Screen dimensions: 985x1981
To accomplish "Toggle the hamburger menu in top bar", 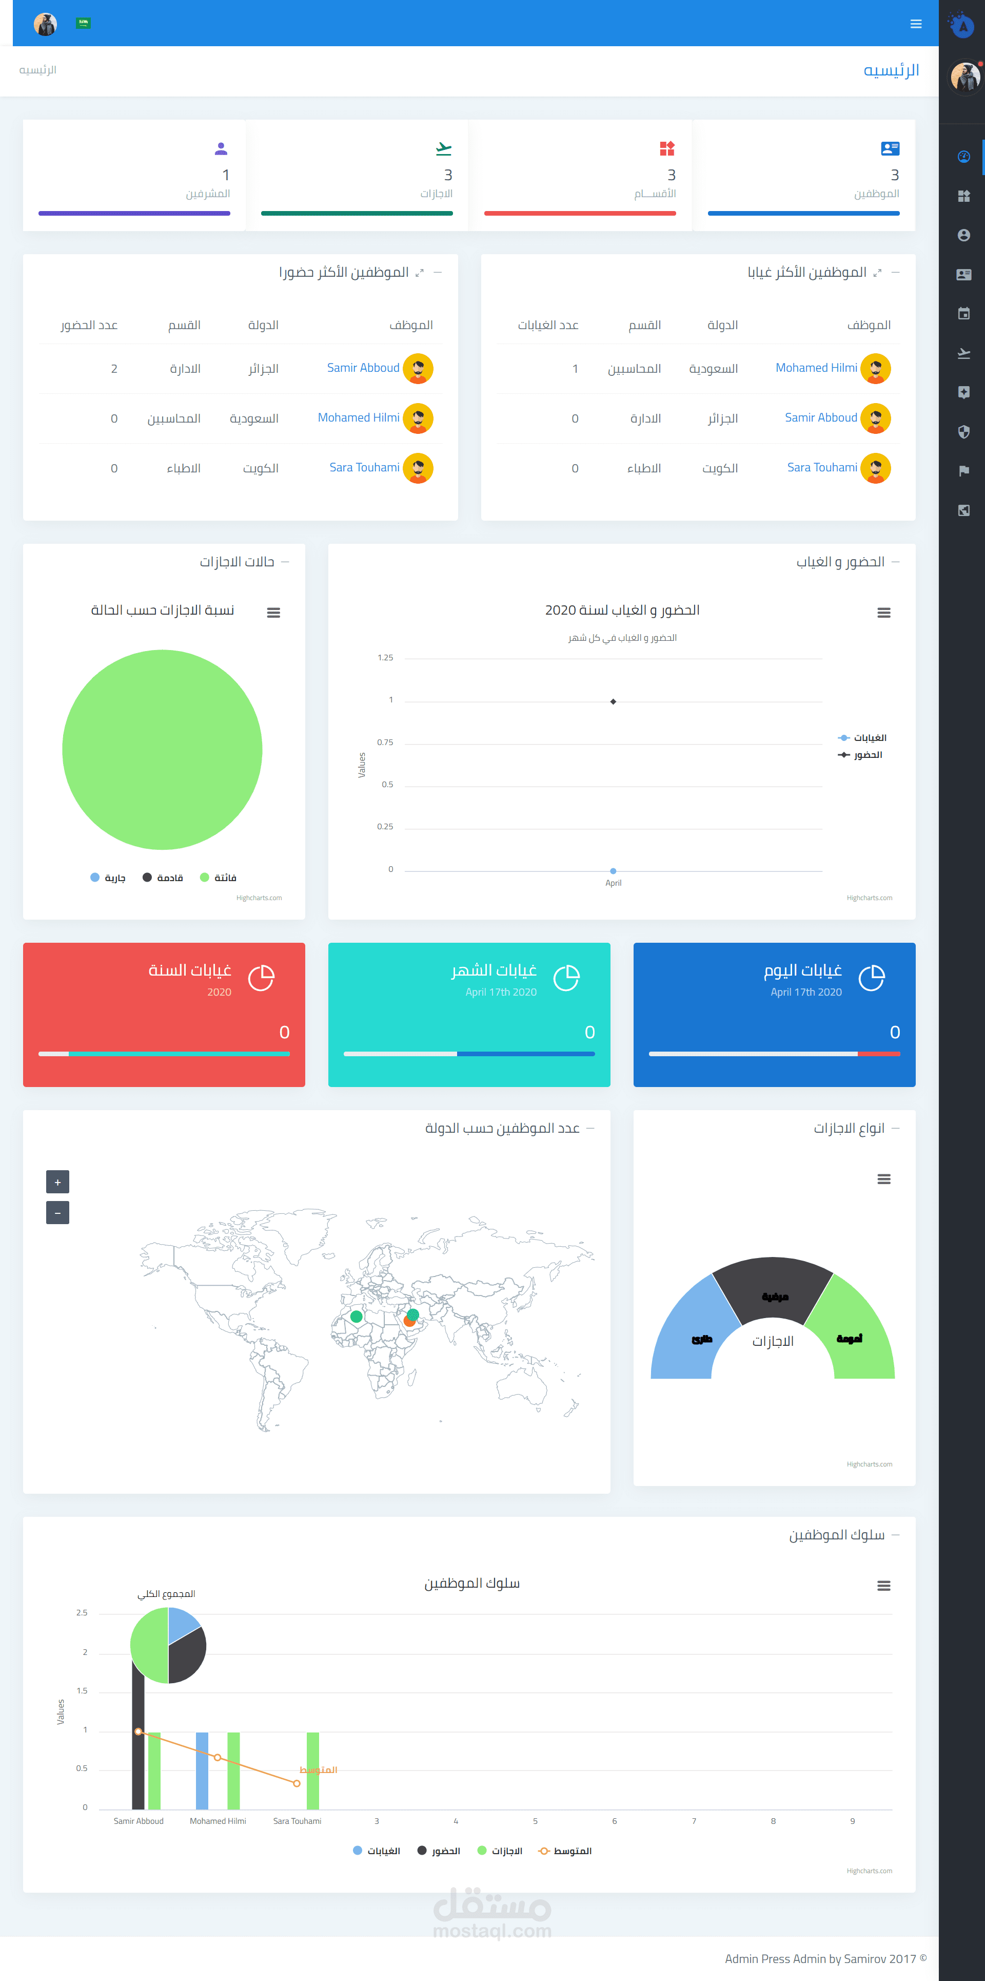I will coord(916,24).
